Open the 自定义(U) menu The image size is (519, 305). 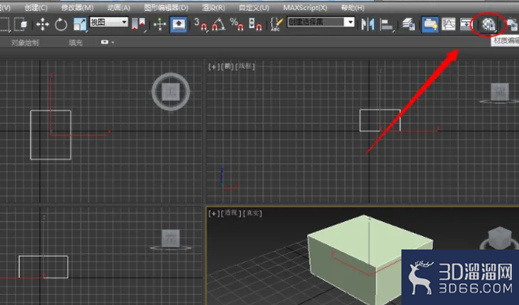point(254,8)
